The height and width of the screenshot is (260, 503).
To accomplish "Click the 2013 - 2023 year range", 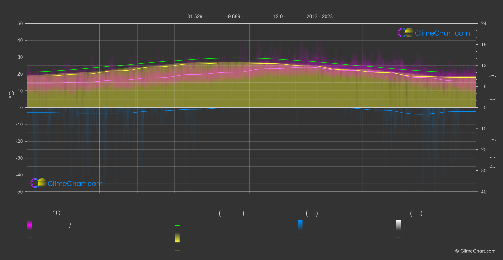I will (320, 17).
